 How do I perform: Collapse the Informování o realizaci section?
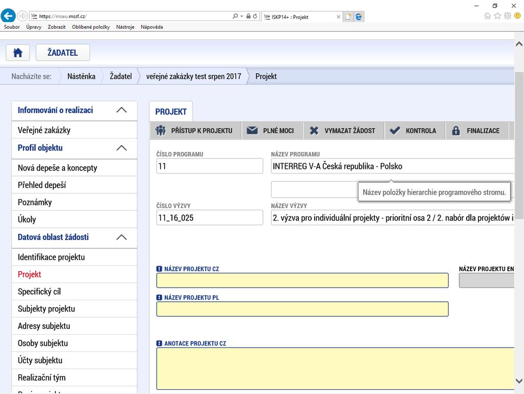(x=121, y=110)
